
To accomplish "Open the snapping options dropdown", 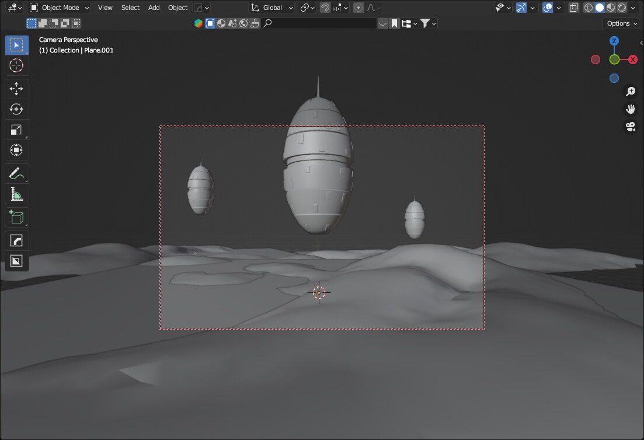I will (x=340, y=8).
